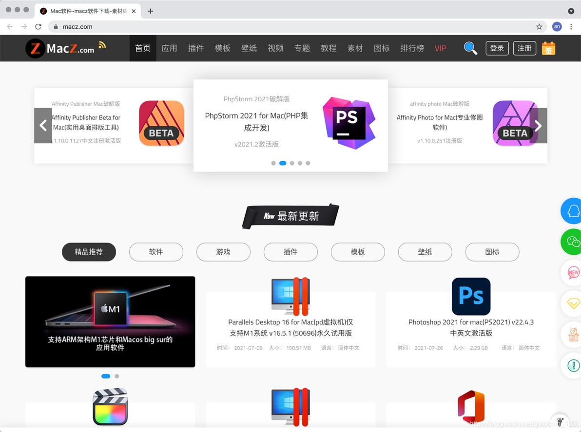Click the green exclamation feedback sidebar icon
The image size is (581, 432).
point(574,366)
